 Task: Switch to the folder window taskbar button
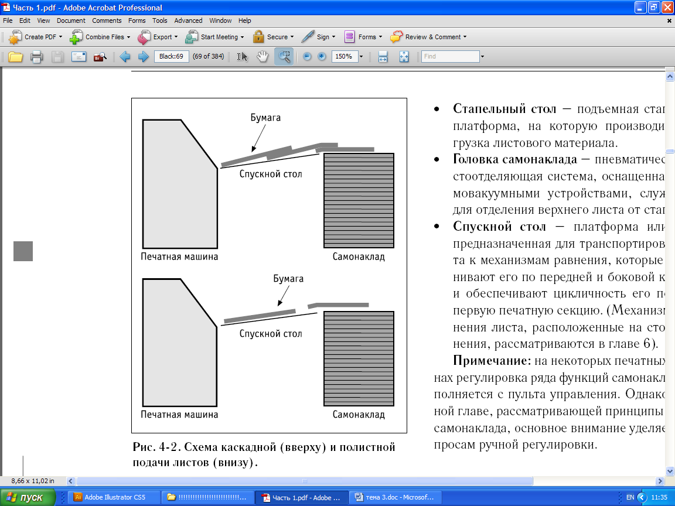click(207, 497)
